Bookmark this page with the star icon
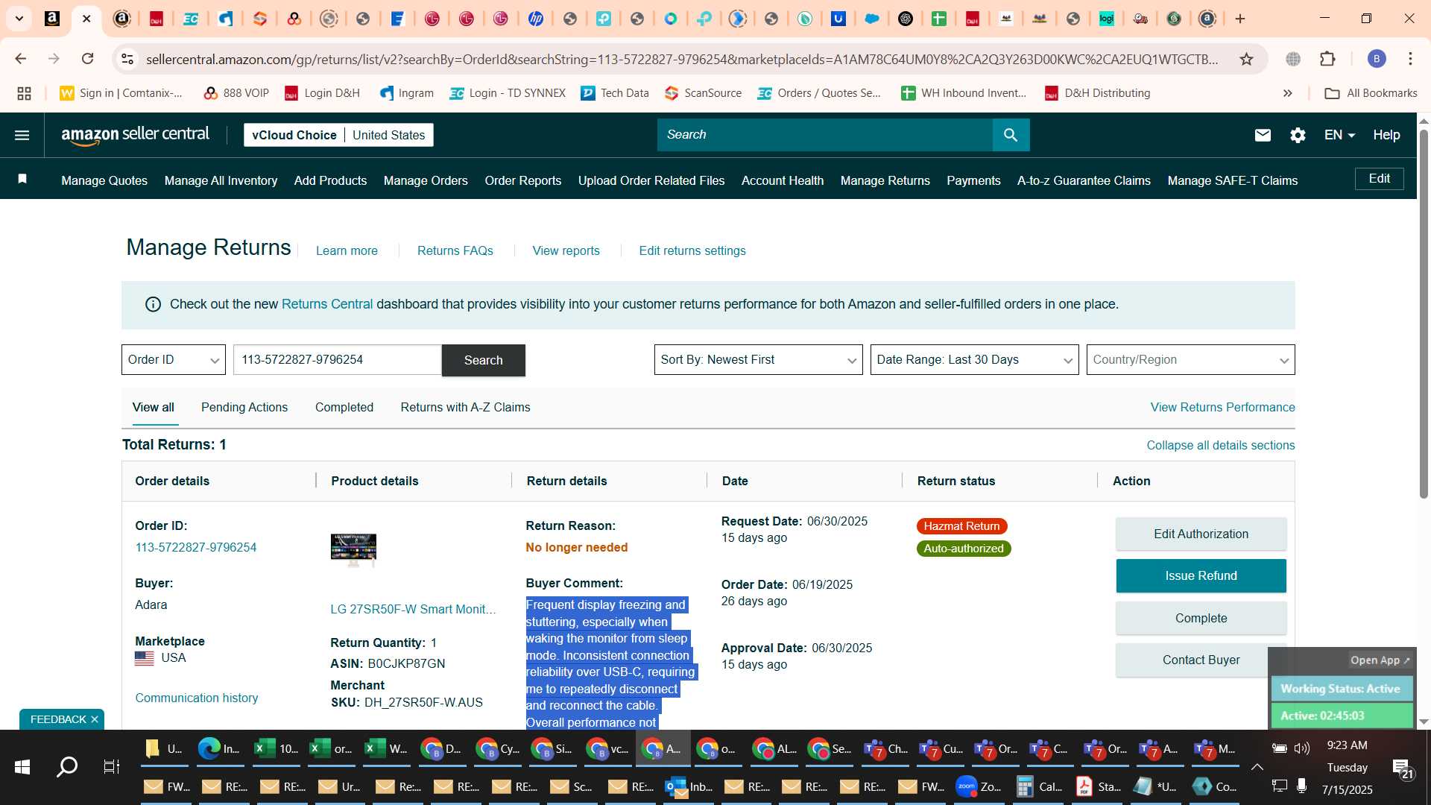This screenshot has height=805, width=1431. [x=1246, y=59]
